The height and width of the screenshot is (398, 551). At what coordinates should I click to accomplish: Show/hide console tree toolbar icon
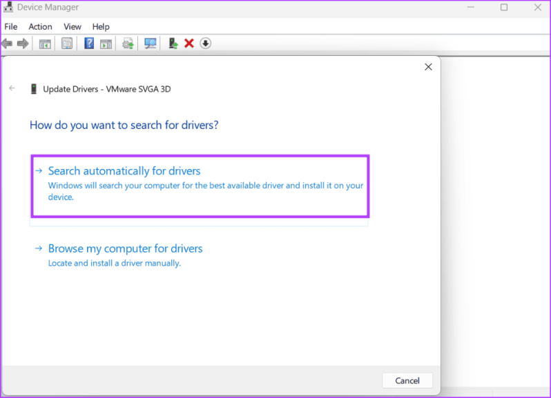tap(45, 44)
